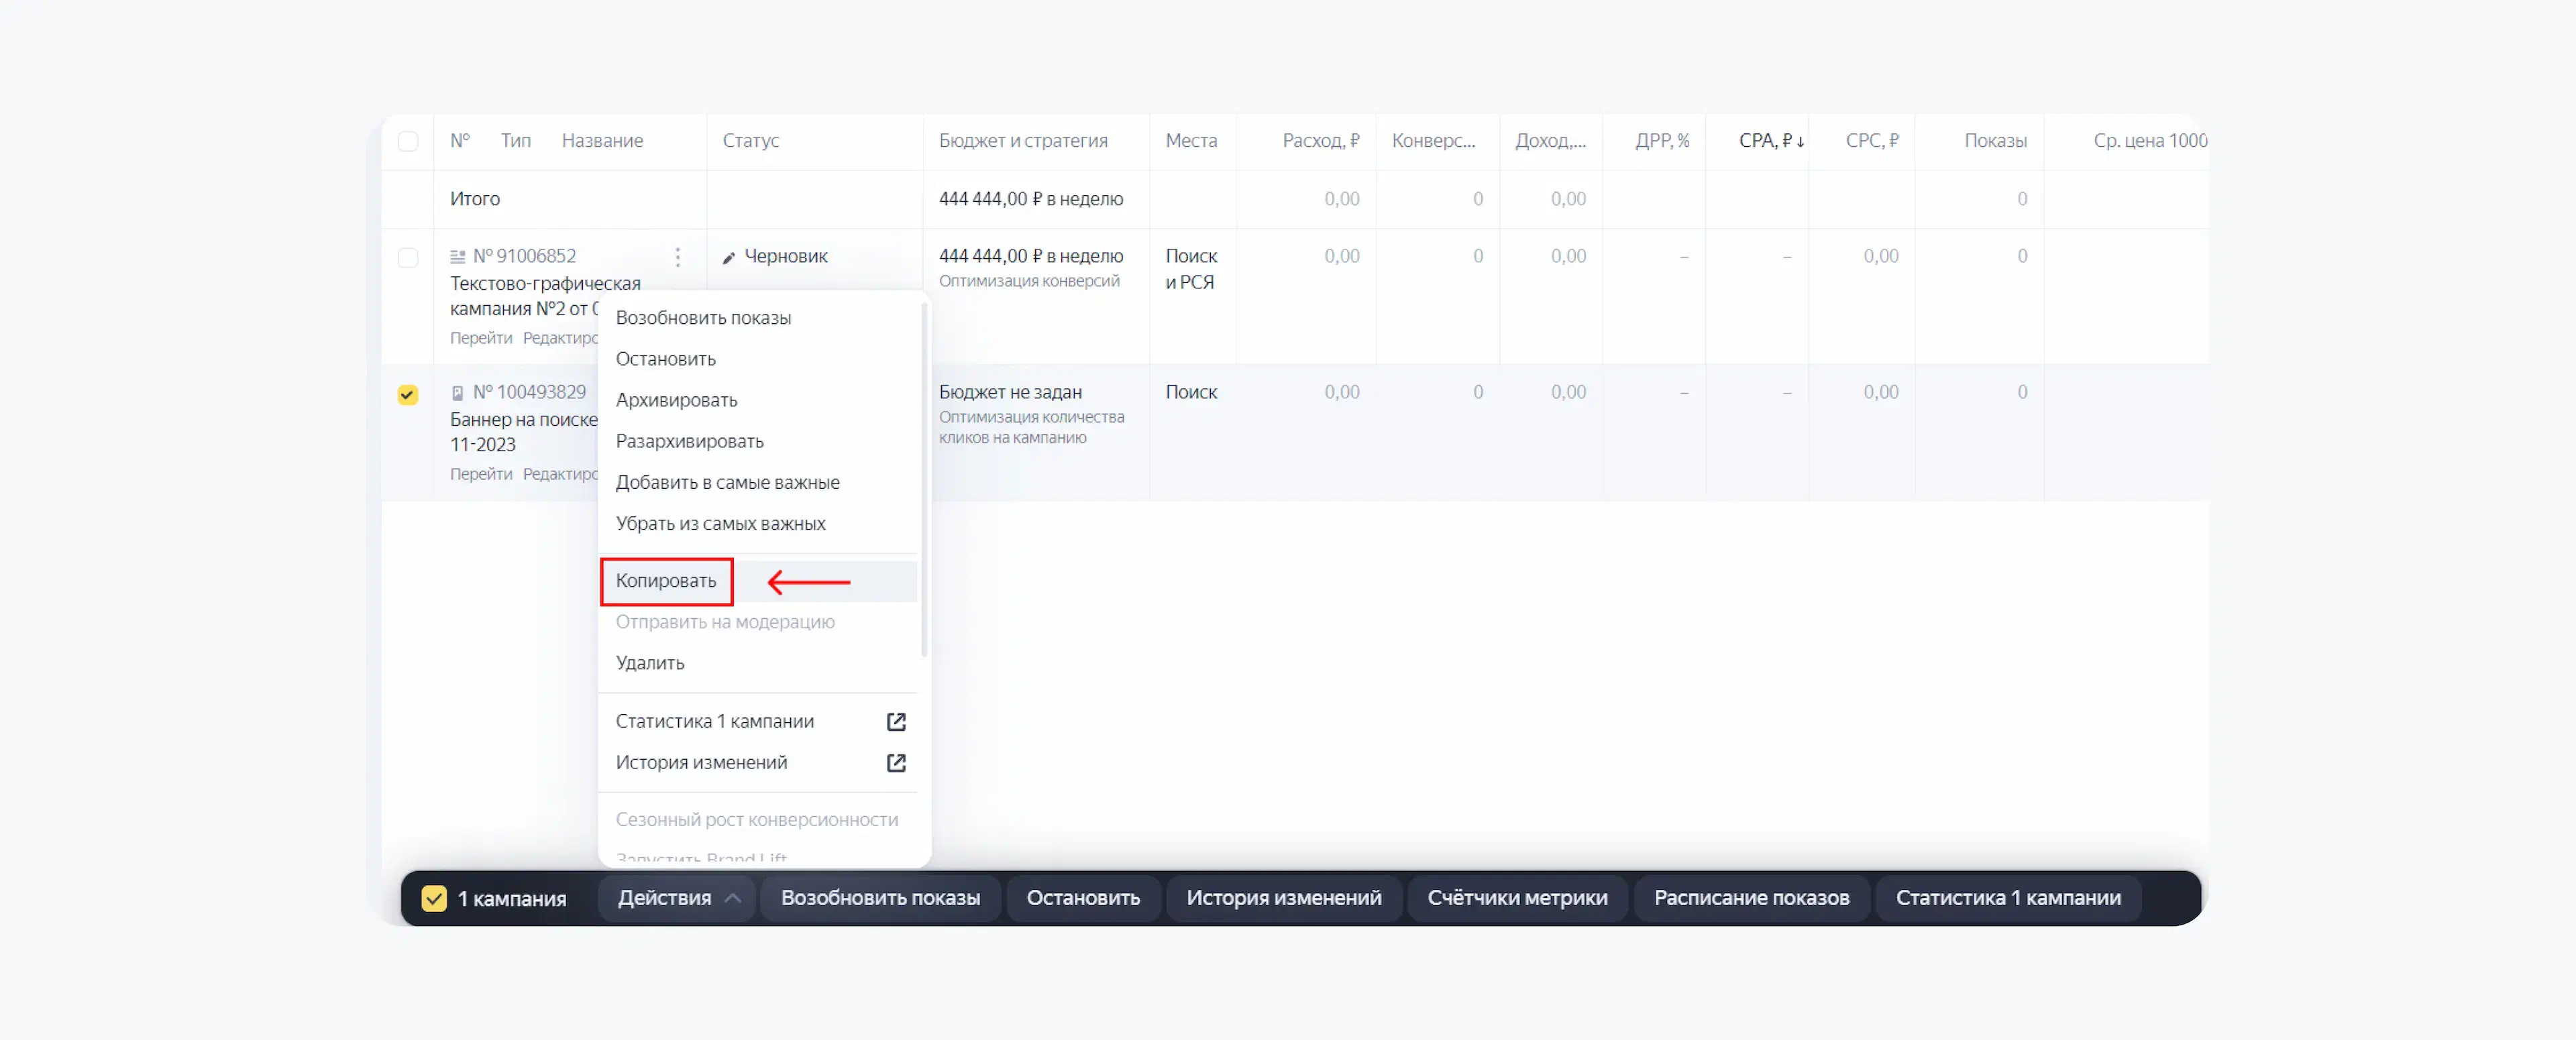
Task: Select Копировать in the actions menu
Action: [x=666, y=581]
